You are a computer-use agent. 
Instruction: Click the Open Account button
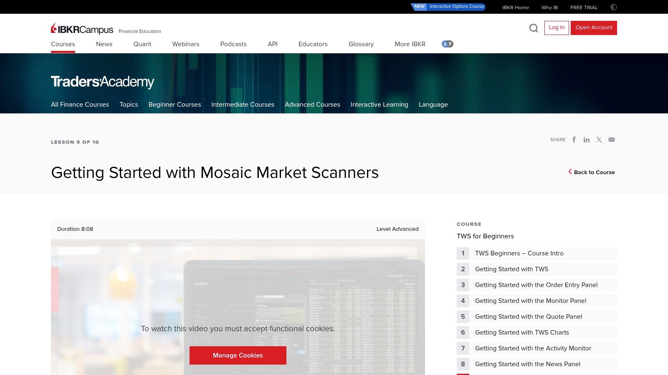pos(594,28)
